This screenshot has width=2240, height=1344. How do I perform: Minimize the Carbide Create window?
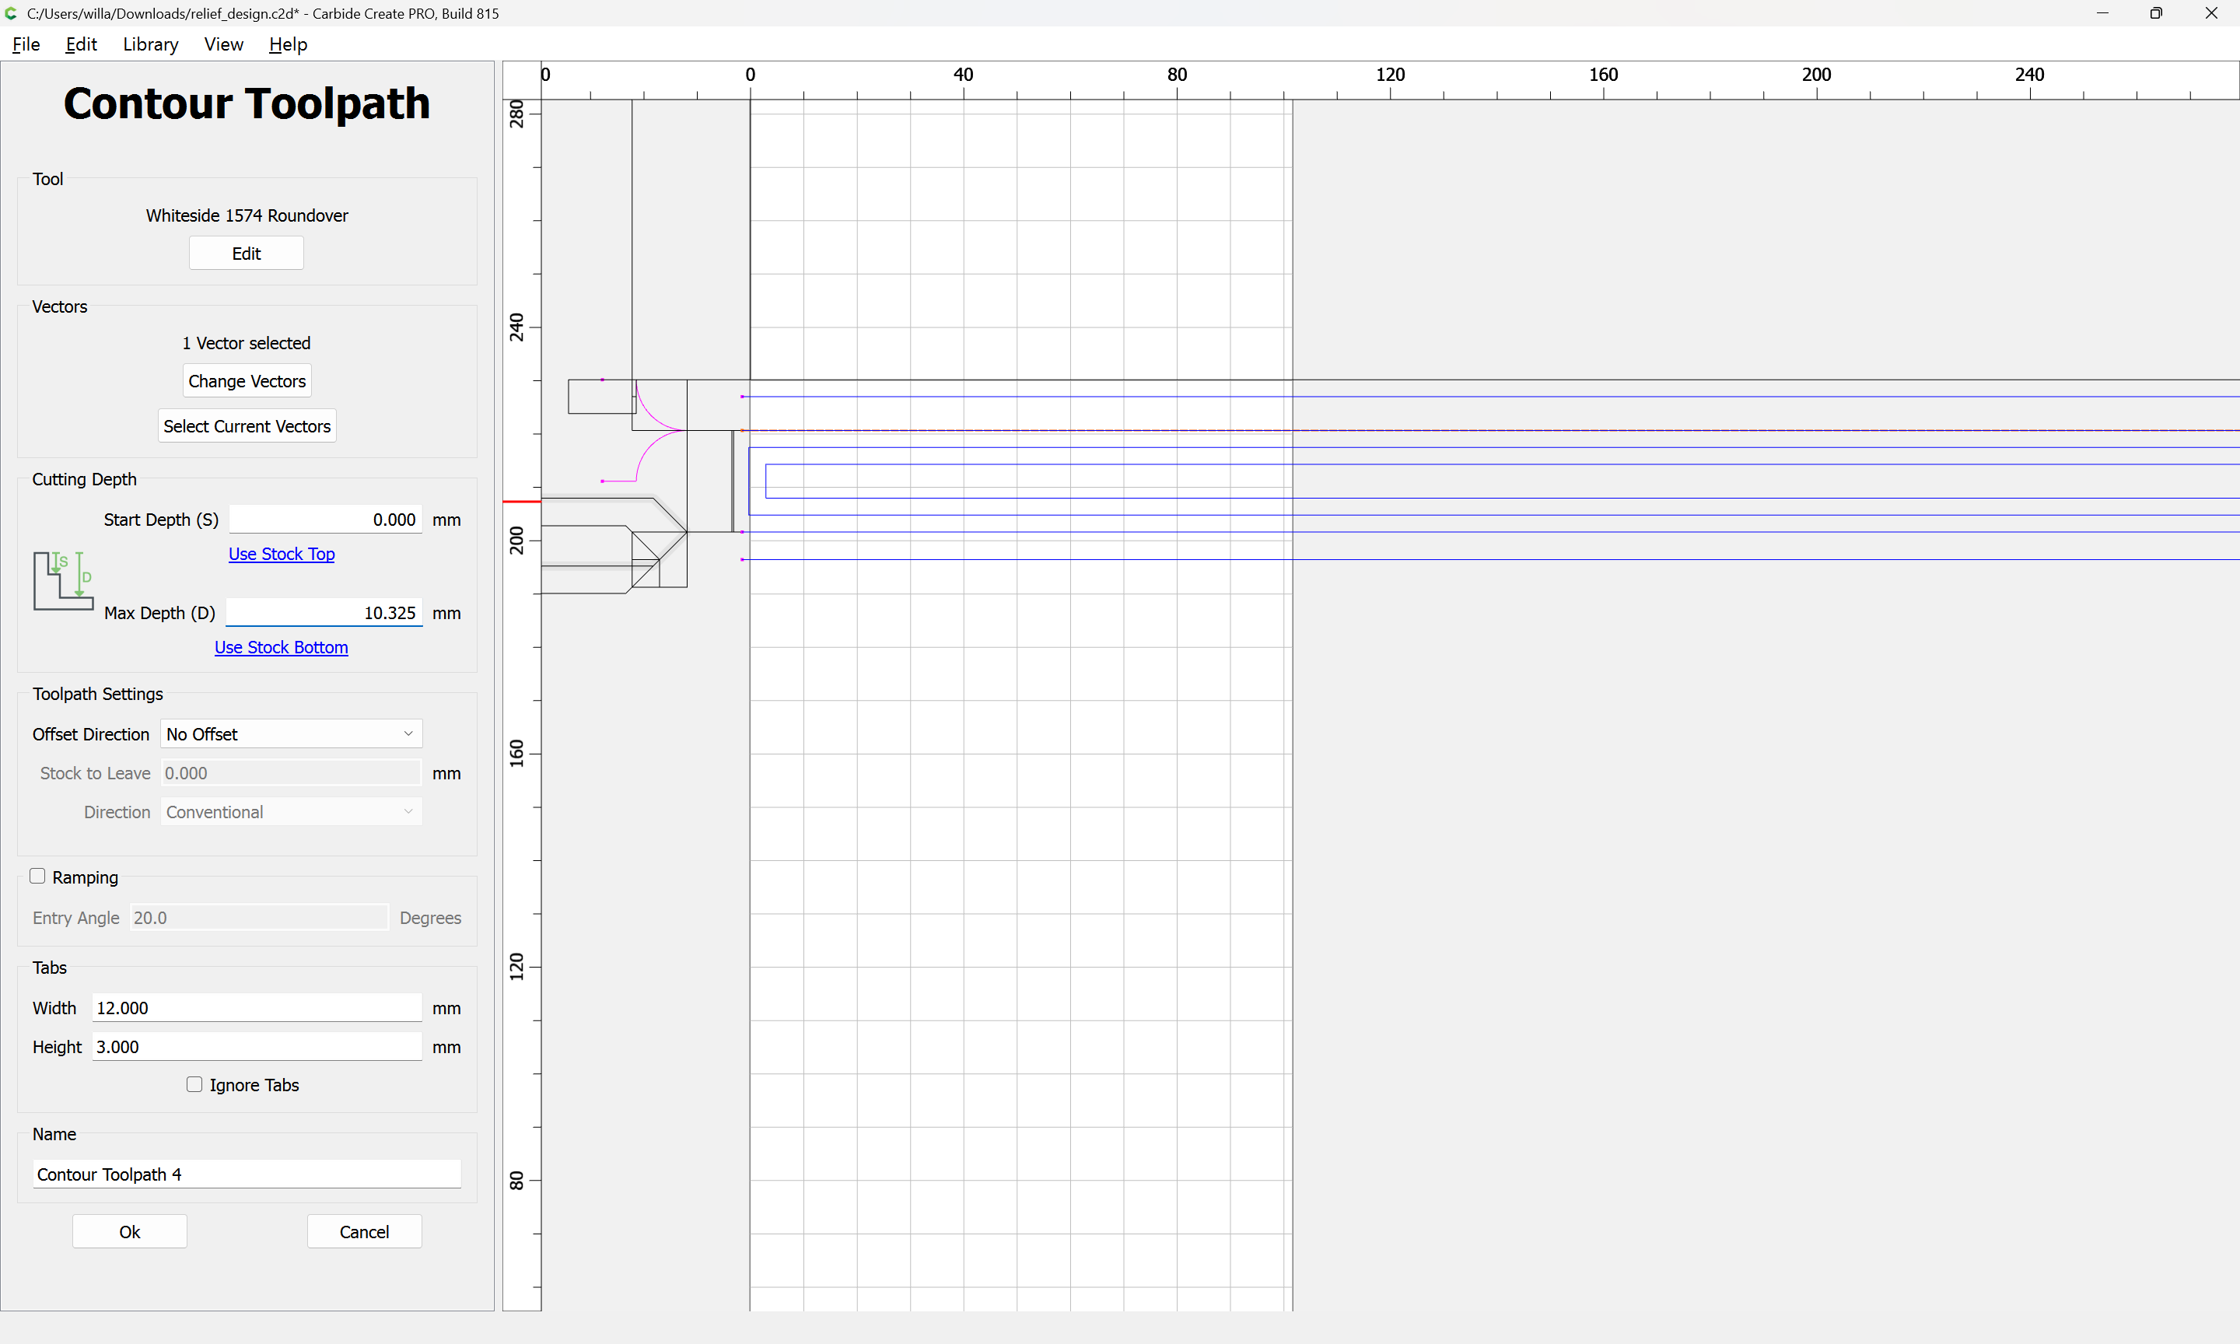pyautogui.click(x=2102, y=12)
